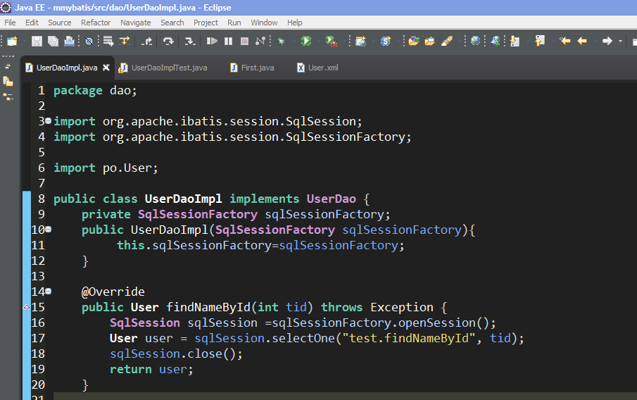
Task: Click the New Servlet icon
Action: [386, 41]
